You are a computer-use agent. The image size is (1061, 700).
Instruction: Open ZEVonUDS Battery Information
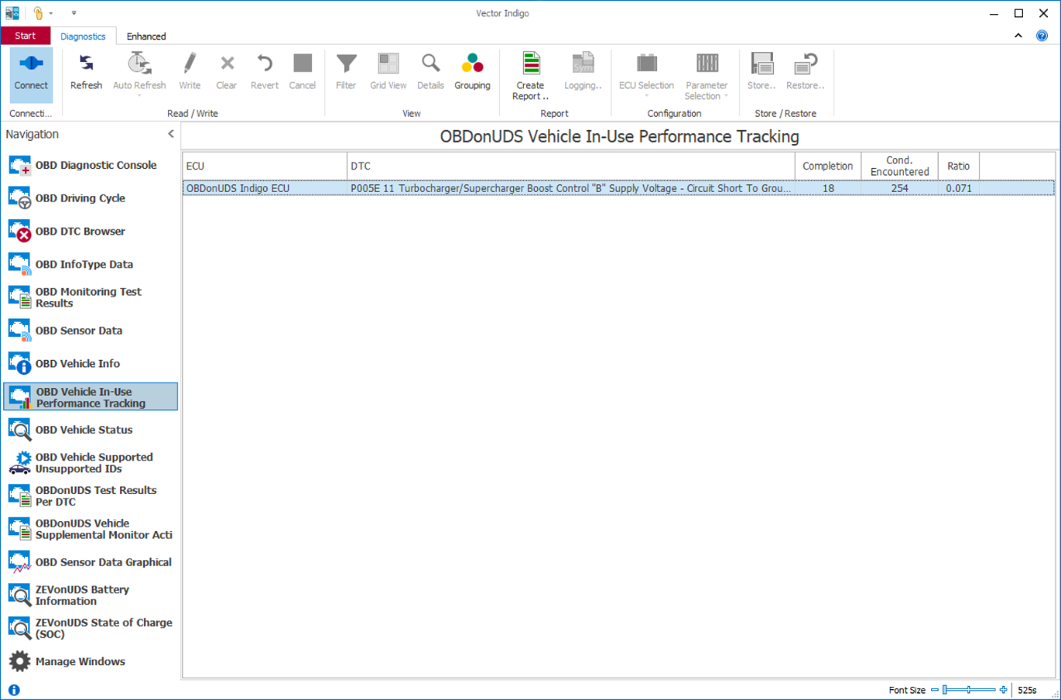92,595
